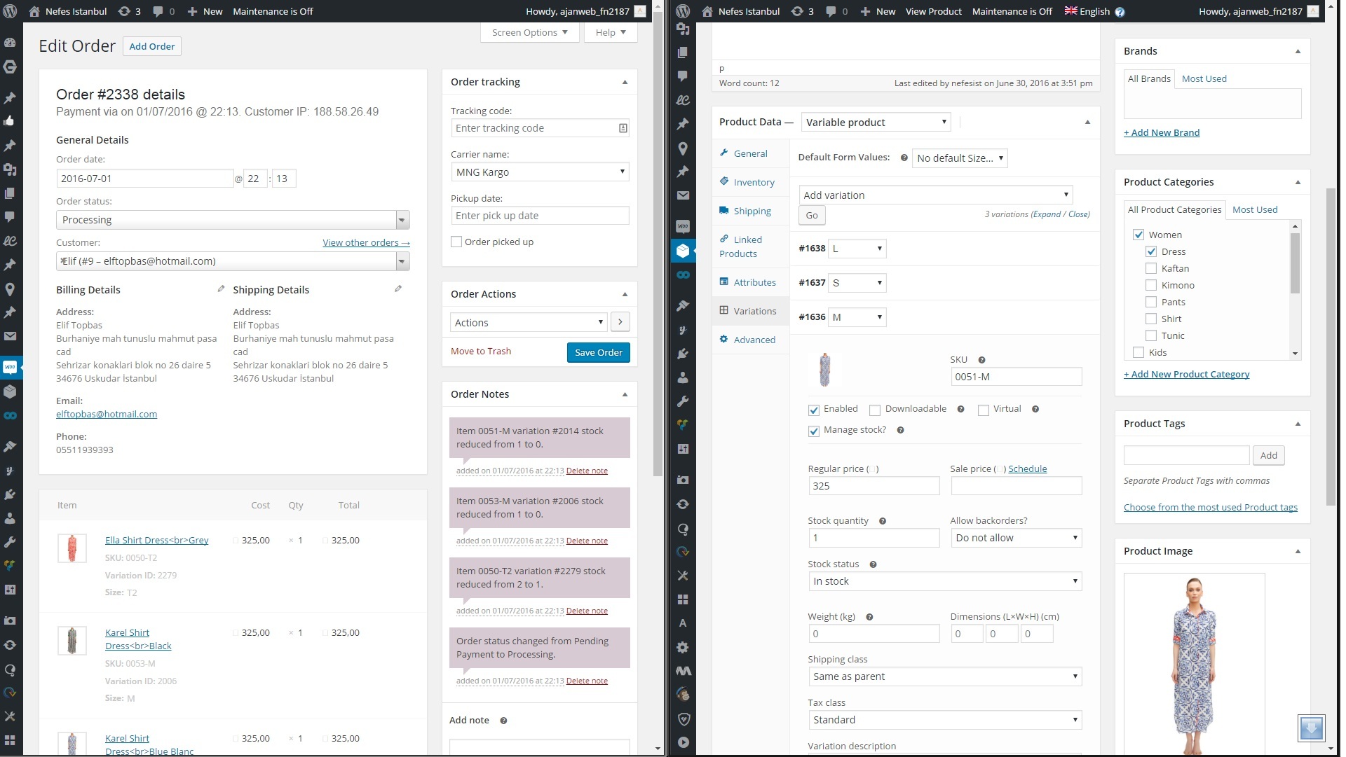The width and height of the screenshot is (1346, 757).
Task: Open Users icon in left window sidebar
Action: 10,518
